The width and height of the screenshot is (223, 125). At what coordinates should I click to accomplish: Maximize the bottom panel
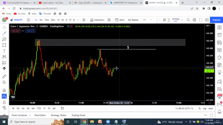tap(212, 115)
